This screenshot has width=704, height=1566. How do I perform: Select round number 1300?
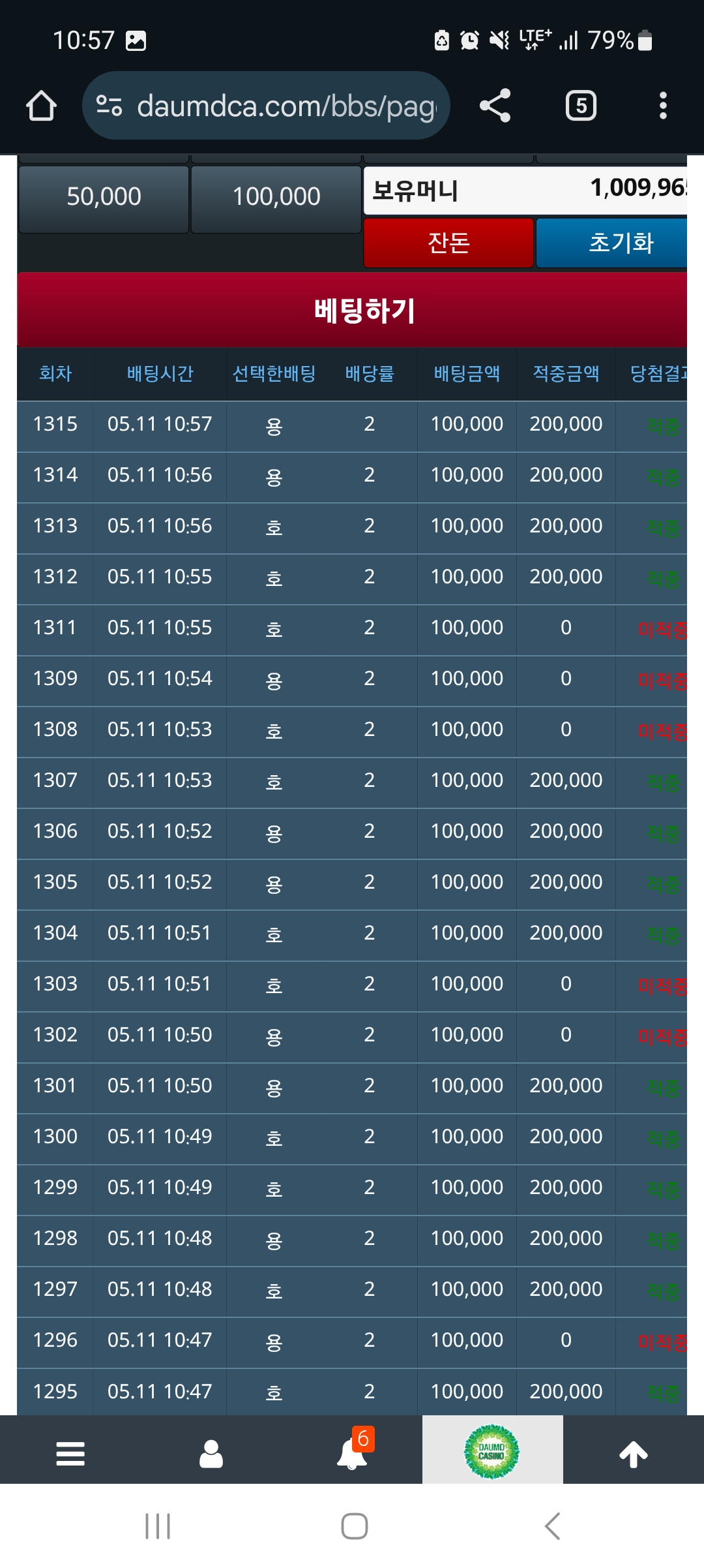click(55, 1137)
